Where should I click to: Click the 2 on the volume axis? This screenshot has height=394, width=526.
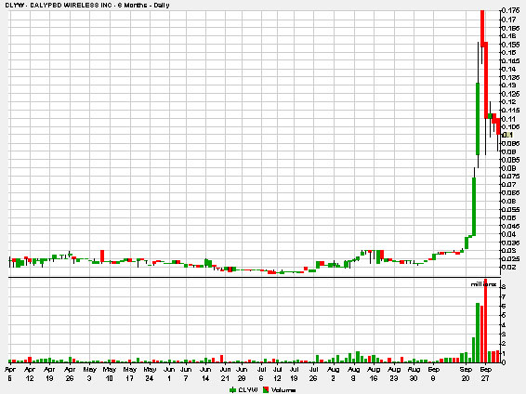click(504, 344)
